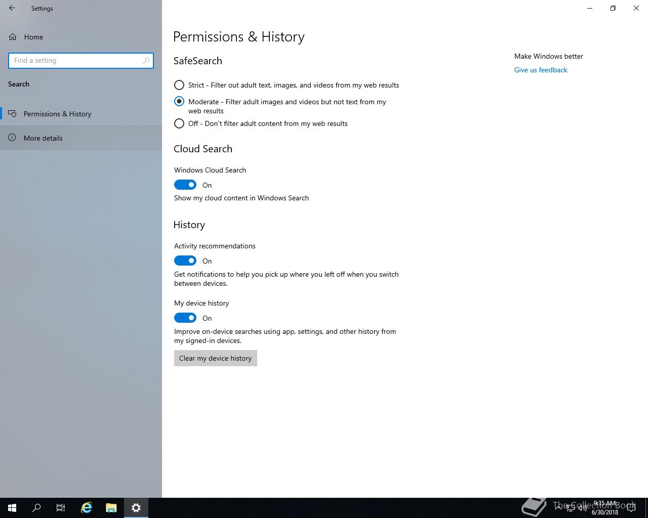Click the Permissions & History sidebar icon

(13, 114)
